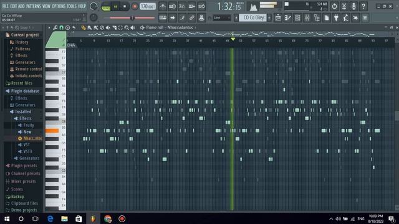Click the plus button next to pattern selector
Viewport: 399px width, 224px height.
coord(269,17)
